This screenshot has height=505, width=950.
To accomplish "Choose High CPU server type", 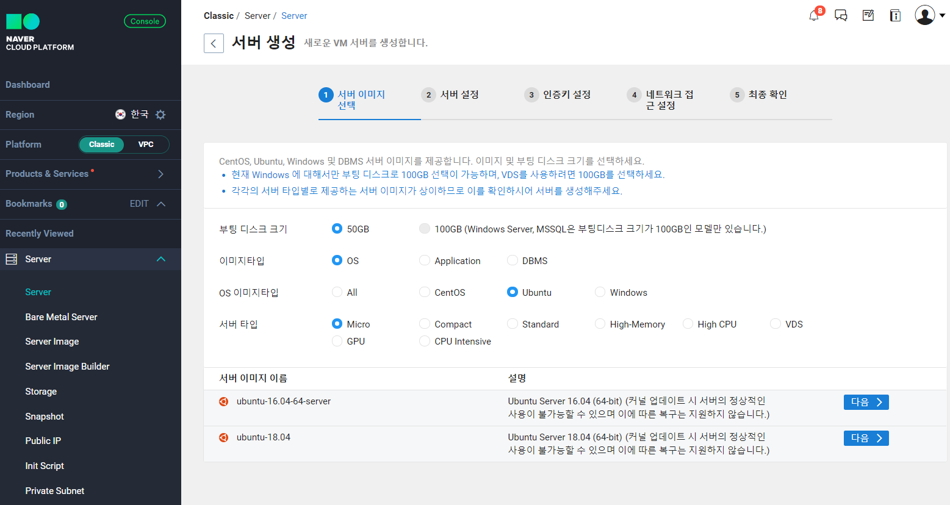I will (x=688, y=324).
